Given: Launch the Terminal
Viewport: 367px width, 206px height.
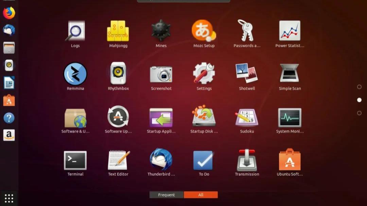Looking at the screenshot, I should [75, 163].
